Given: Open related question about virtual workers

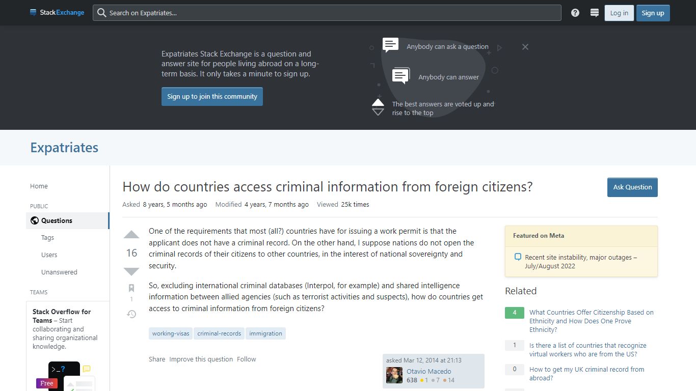Looking at the screenshot, I should click(x=587, y=350).
